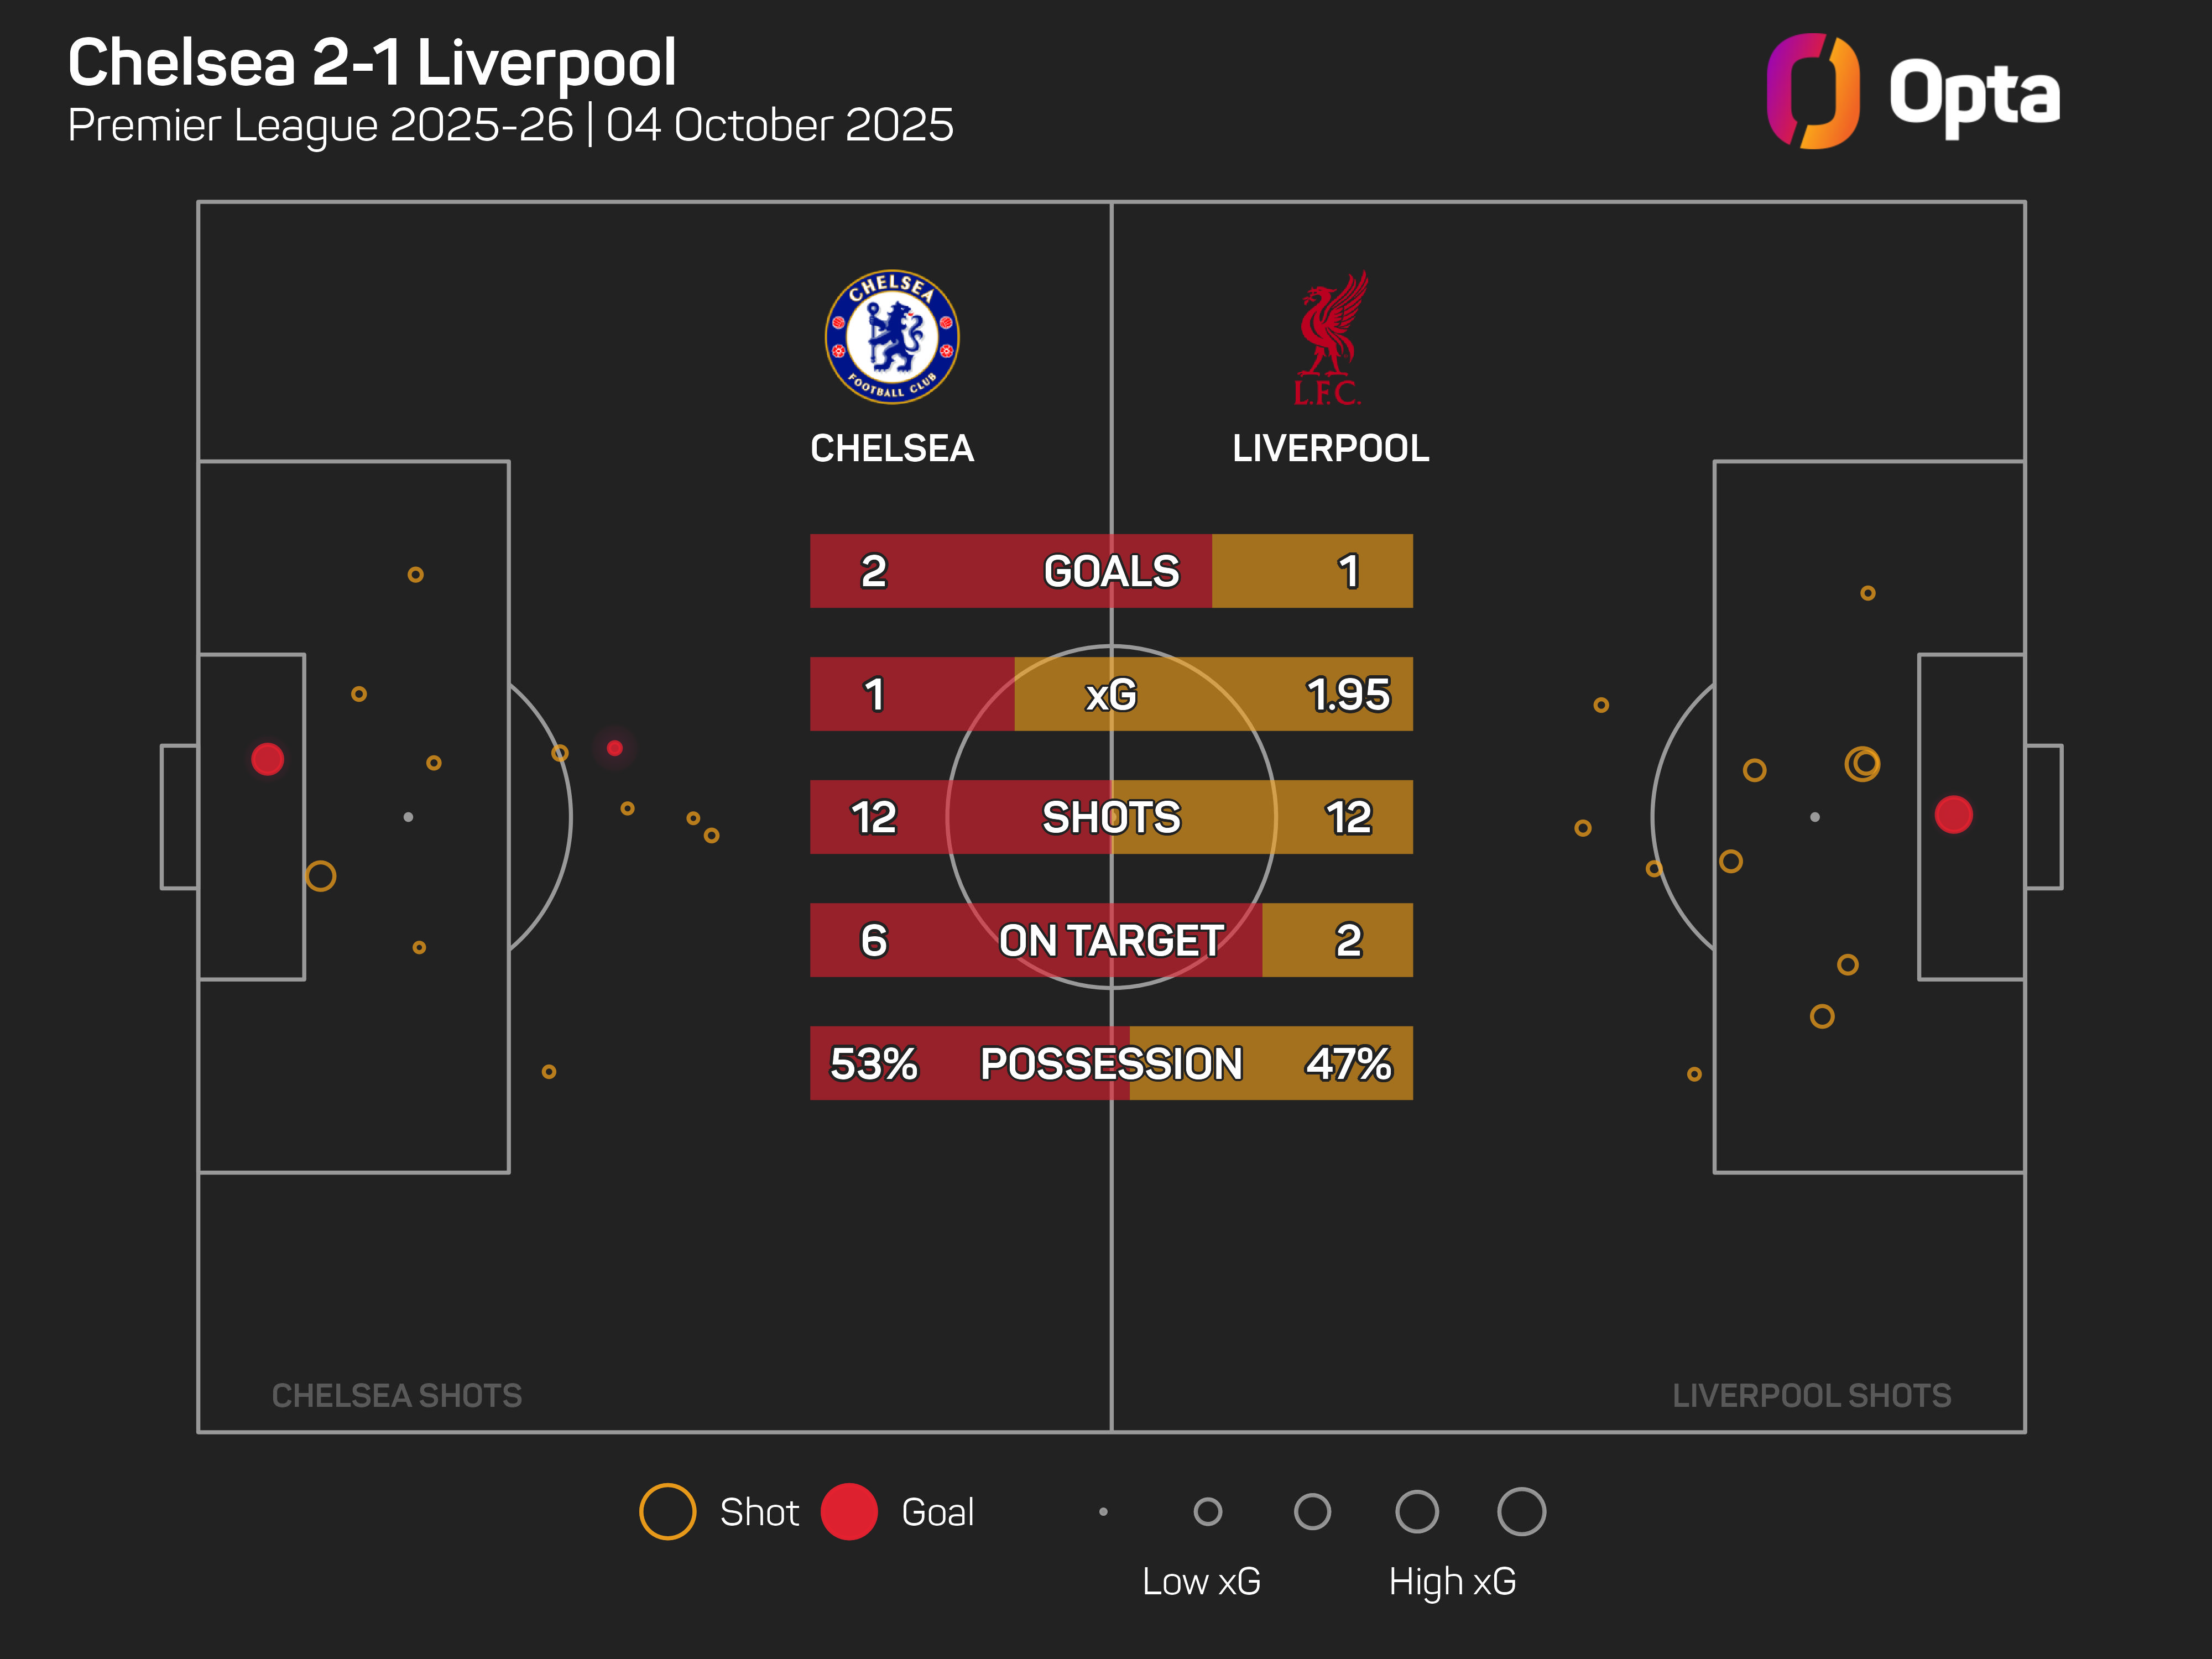Click Liverpool's 1.95 xG value

click(1347, 694)
